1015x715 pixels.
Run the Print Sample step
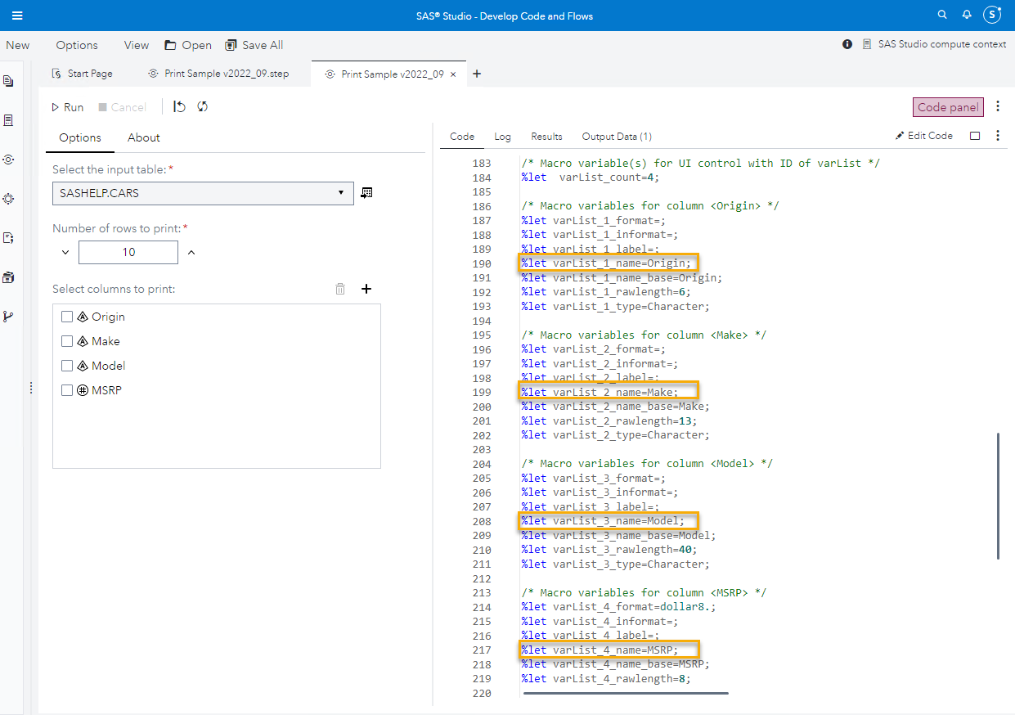pyautogui.click(x=67, y=106)
